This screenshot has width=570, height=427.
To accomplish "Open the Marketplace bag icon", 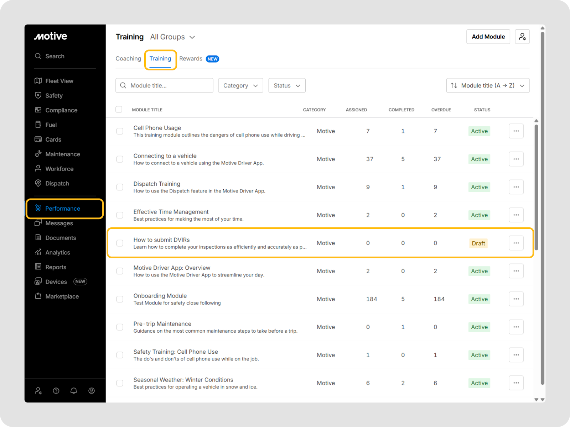I will [38, 296].
